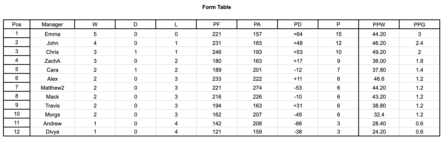Screen dimensions: 444x141
Task: Click Travis in the Manager column
Action: pos(52,106)
